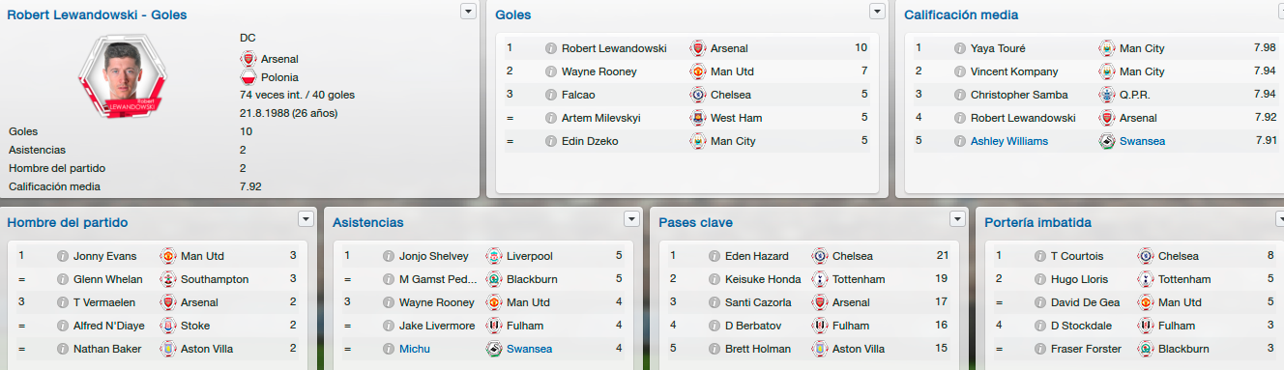Screen dimensions: 1284x370
Task: Click the West Ham badge beside Artem Milevskyi
Action: (x=698, y=118)
